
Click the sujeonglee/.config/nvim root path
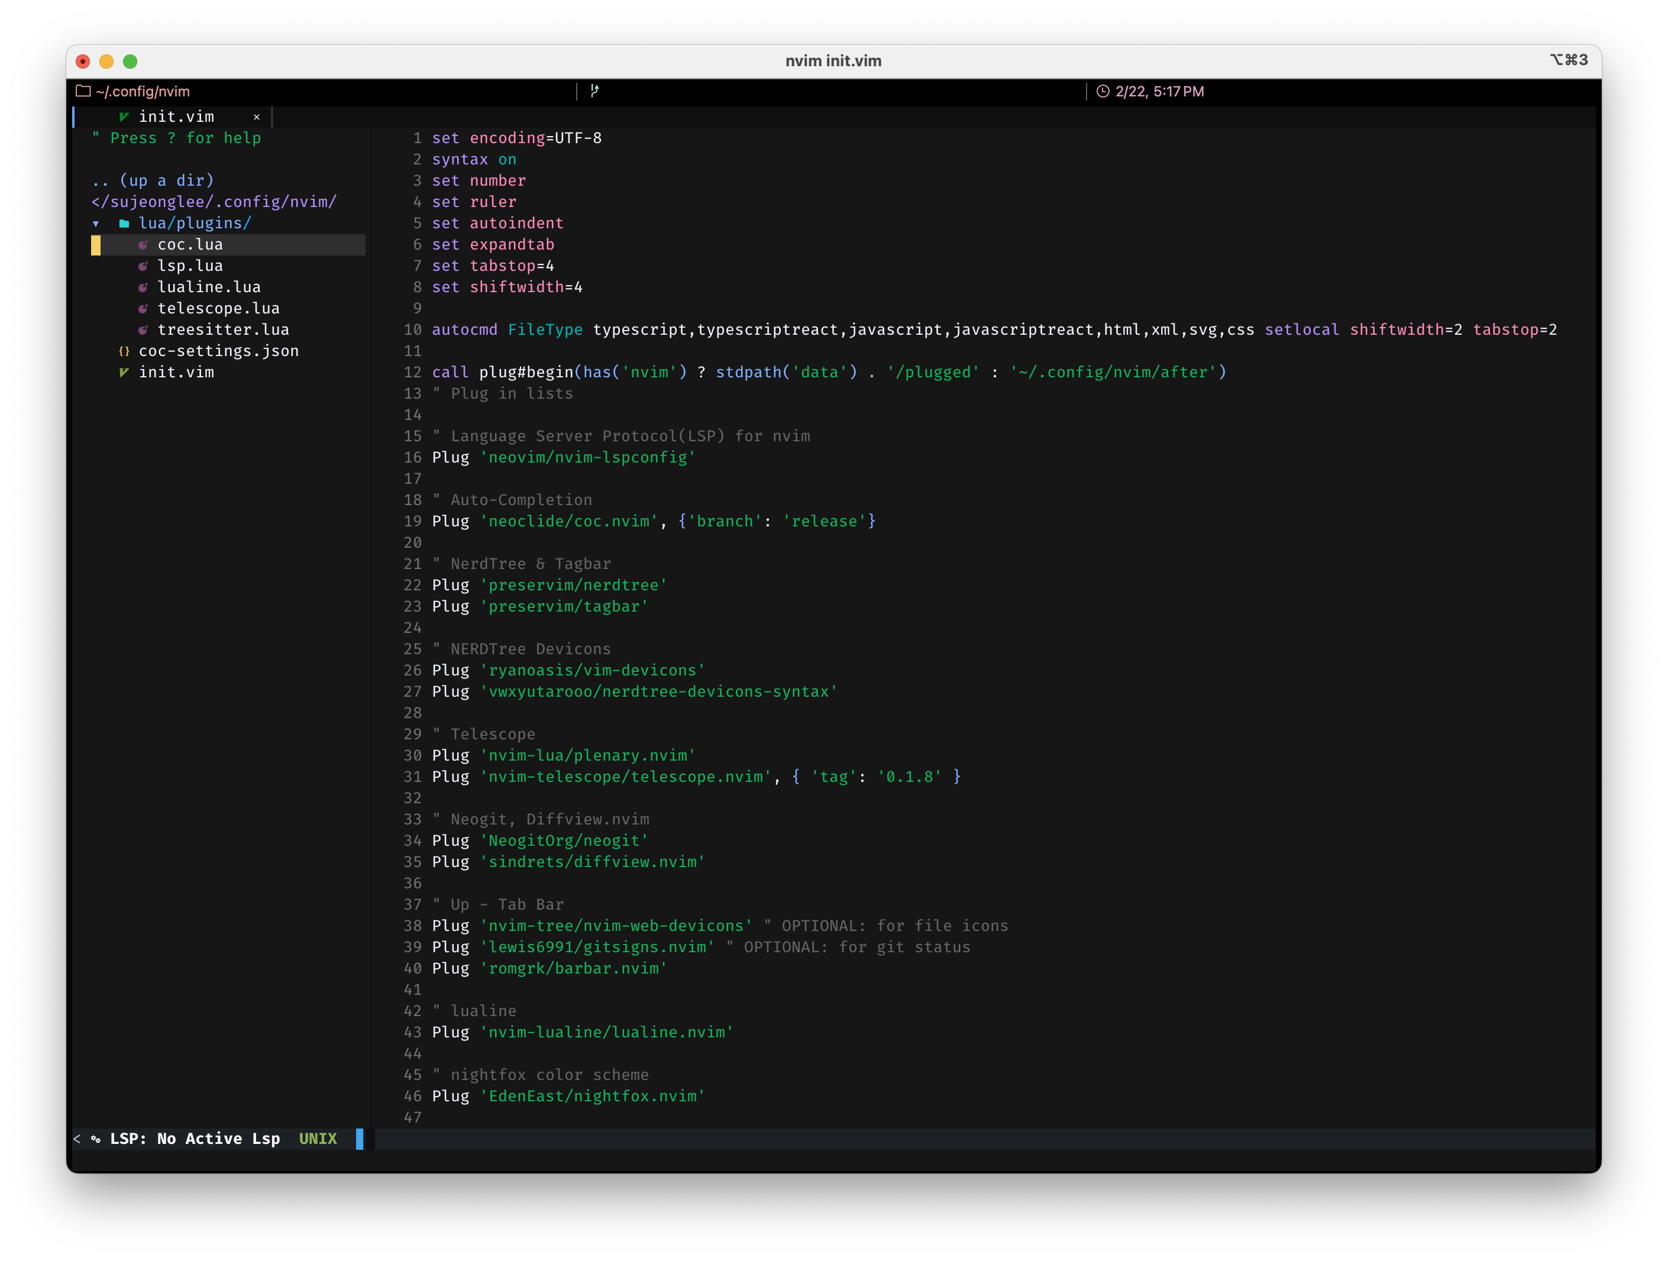tap(214, 201)
